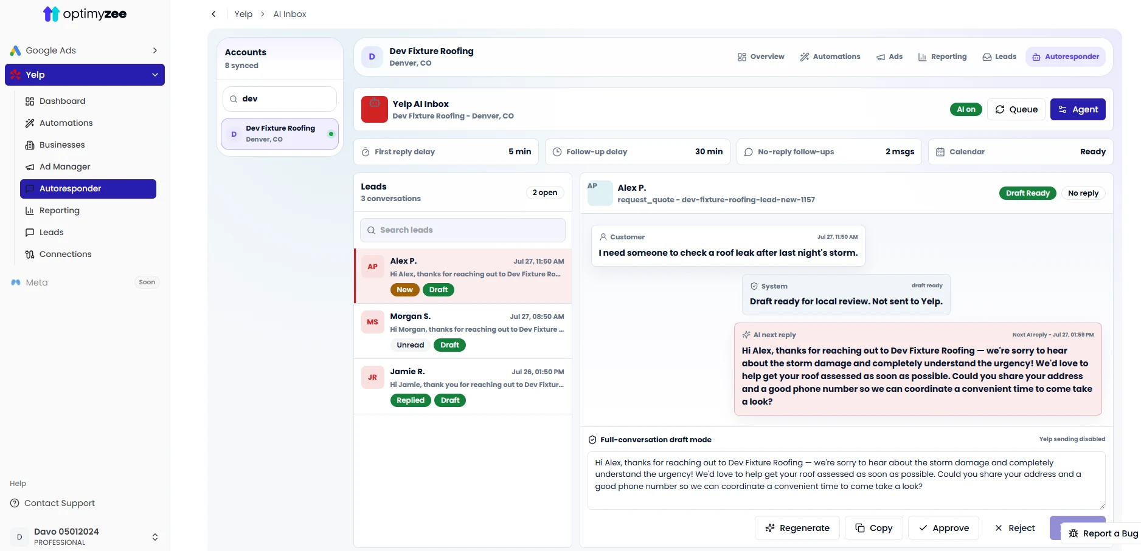
Task: Click the 2 open badge
Action: pyautogui.click(x=545, y=193)
